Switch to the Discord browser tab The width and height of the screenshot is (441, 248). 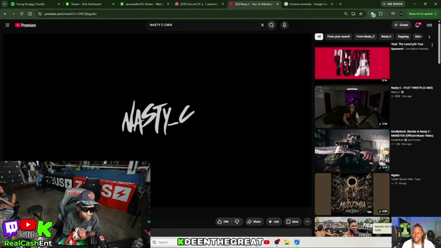[x=199, y=4]
